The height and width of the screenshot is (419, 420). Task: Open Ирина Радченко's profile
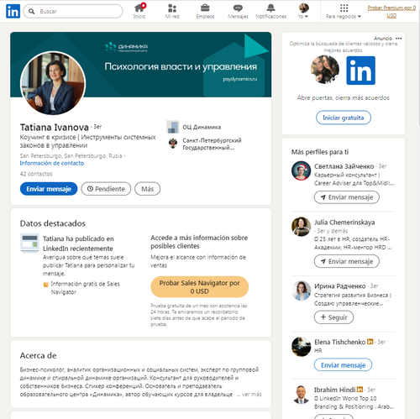click(x=340, y=286)
